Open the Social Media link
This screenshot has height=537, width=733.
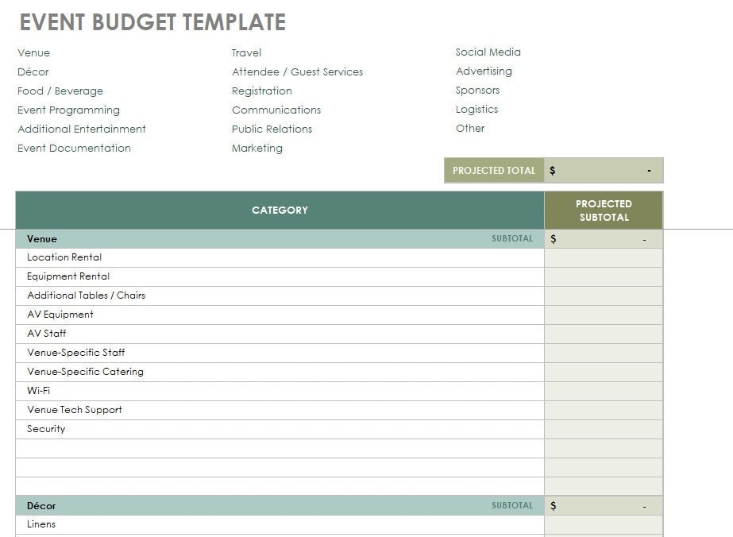pos(488,52)
